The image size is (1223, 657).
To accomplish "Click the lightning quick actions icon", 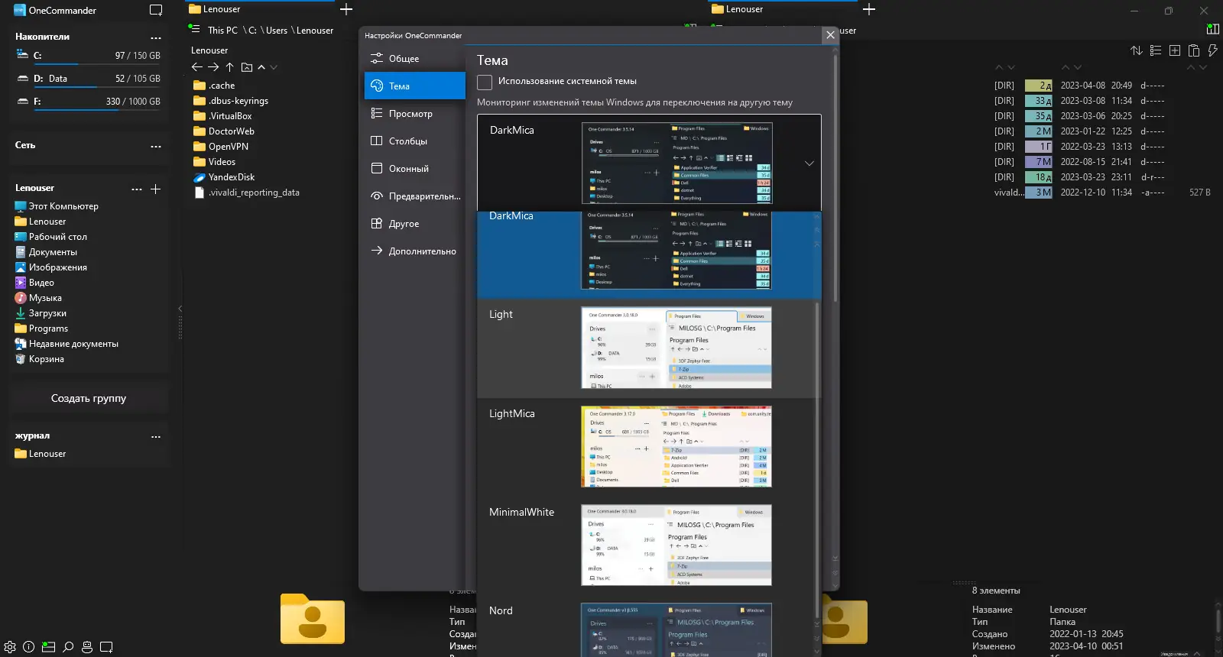I will coord(1212,50).
